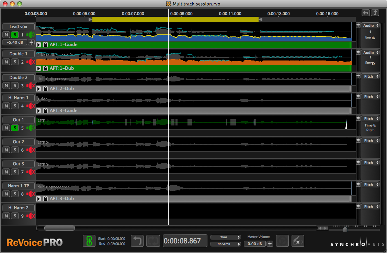
Task: Click the Harm 1 TP track name button
Action: point(19,186)
